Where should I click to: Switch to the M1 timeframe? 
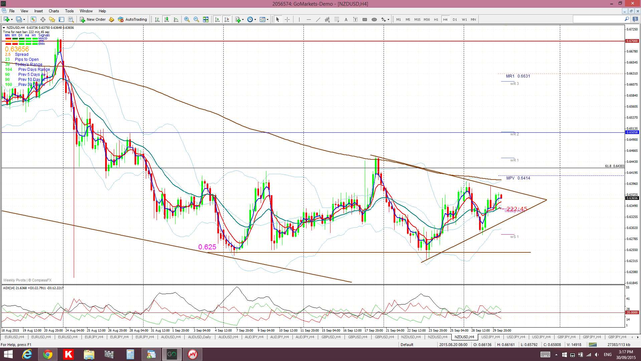click(x=399, y=19)
